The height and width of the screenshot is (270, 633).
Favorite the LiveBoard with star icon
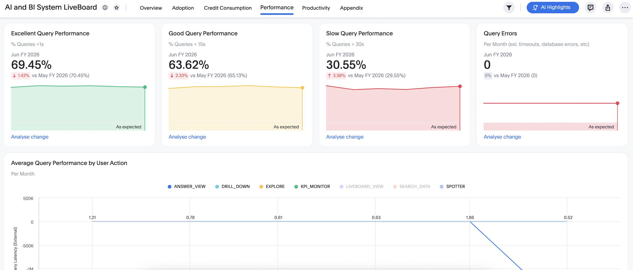pyautogui.click(x=117, y=8)
